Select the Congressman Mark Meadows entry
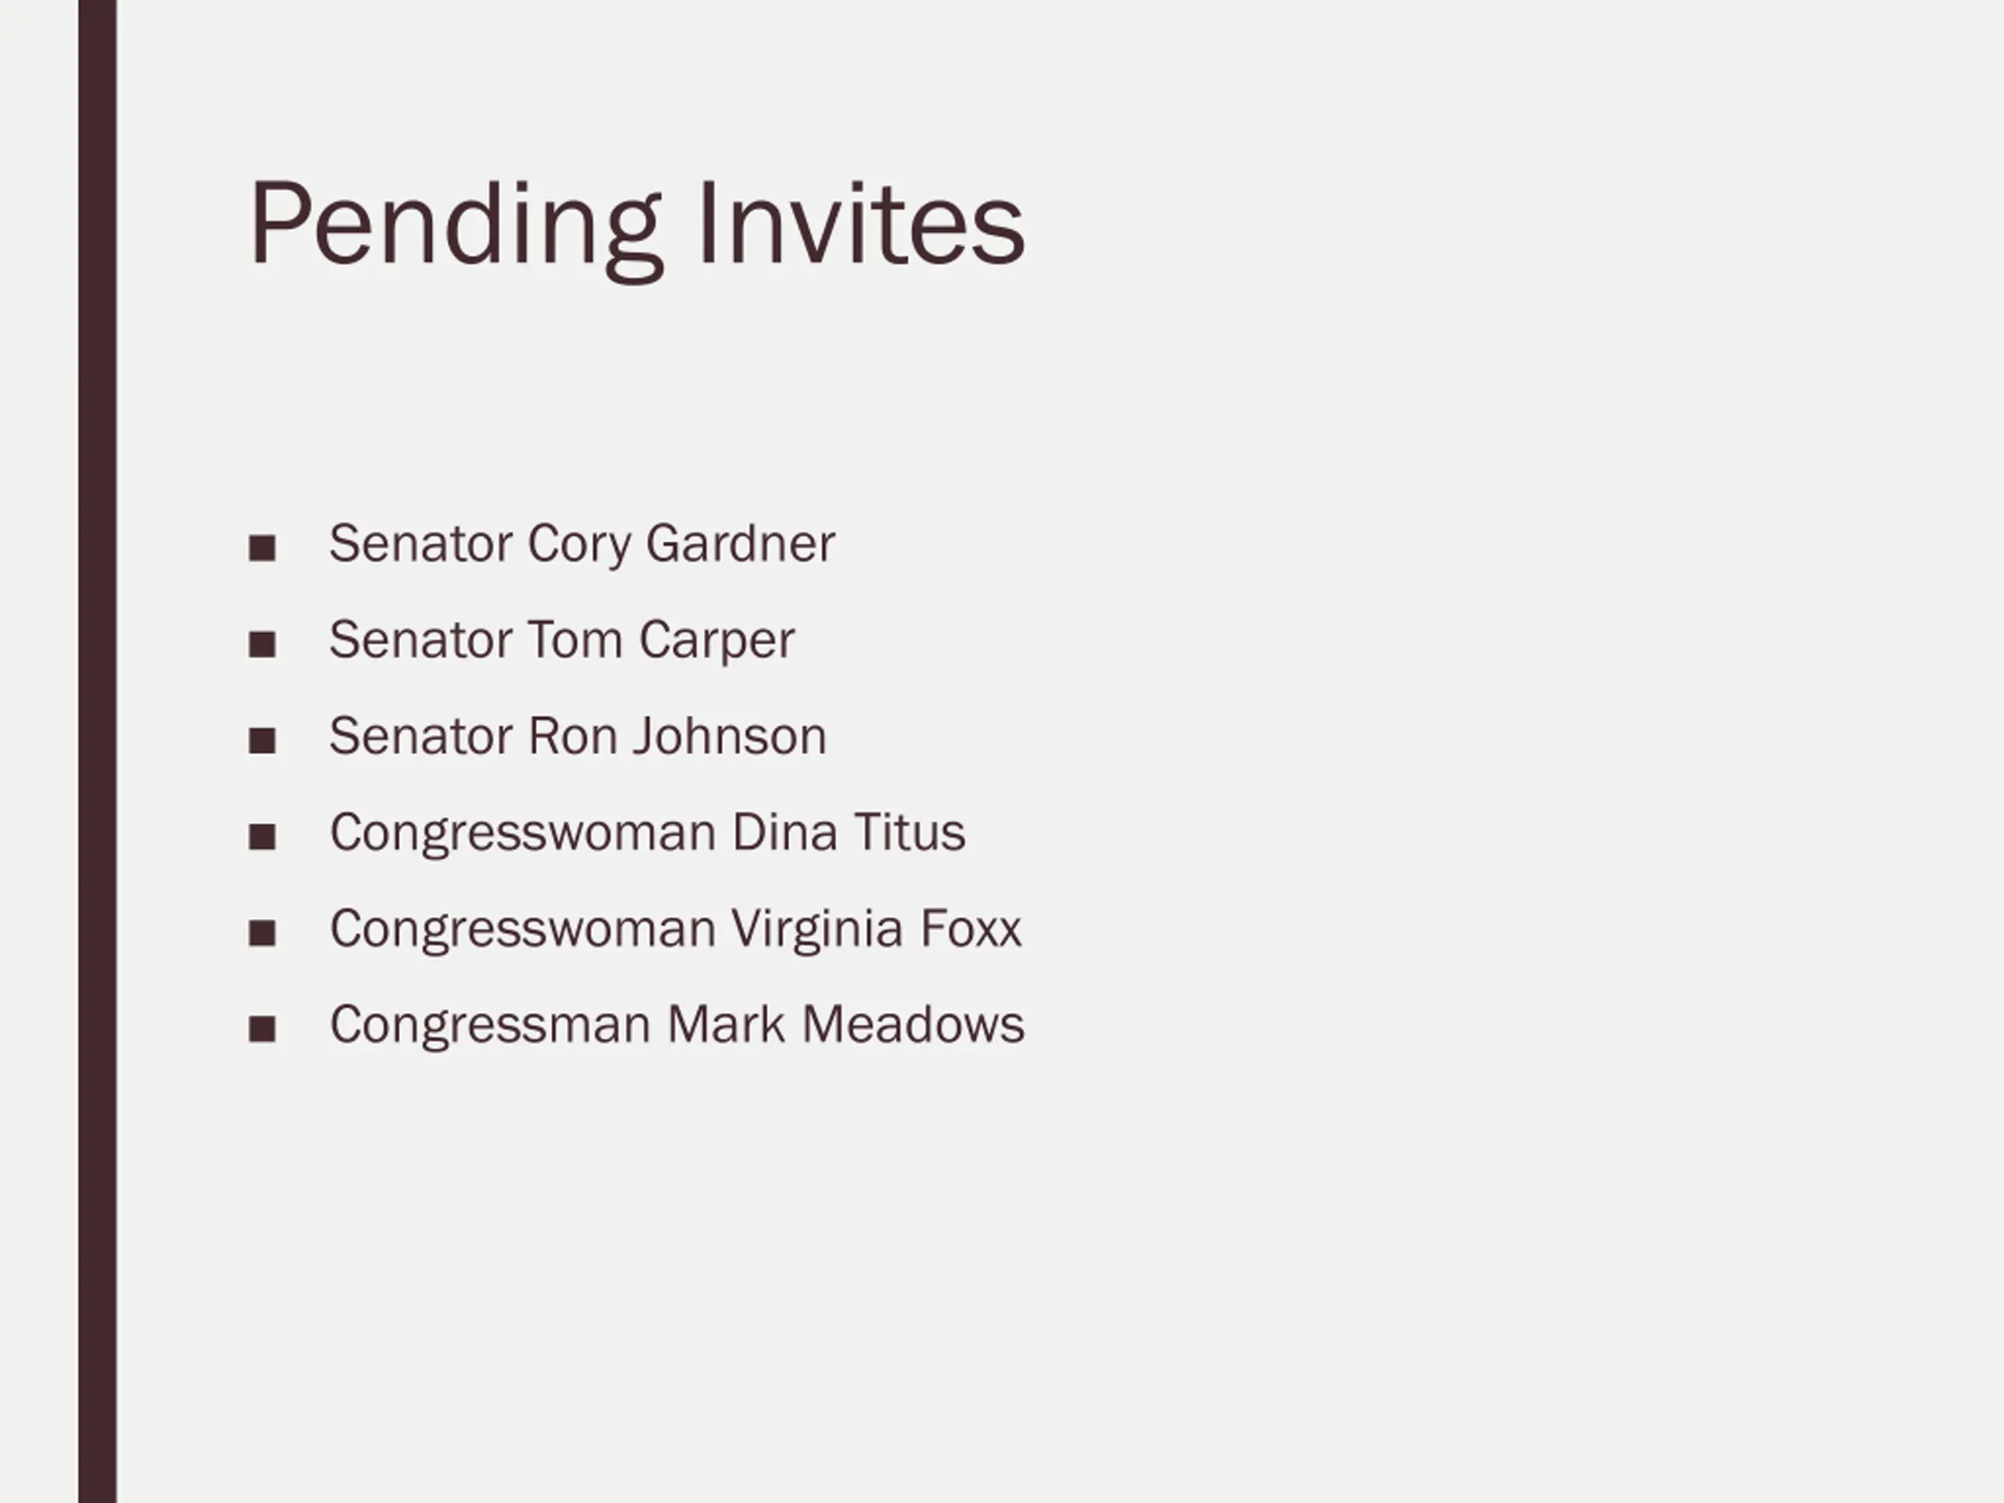This screenshot has width=2004, height=1503. click(x=677, y=1026)
